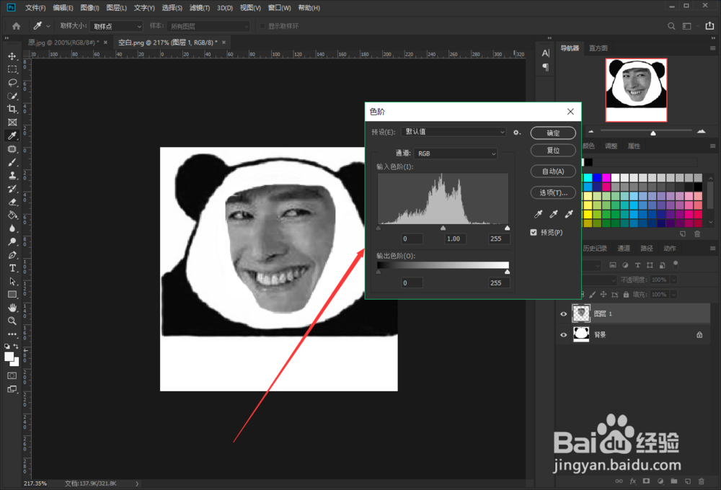Screen dimensions: 721x490
Task: Click the 复位 reset button
Action: [x=553, y=151]
